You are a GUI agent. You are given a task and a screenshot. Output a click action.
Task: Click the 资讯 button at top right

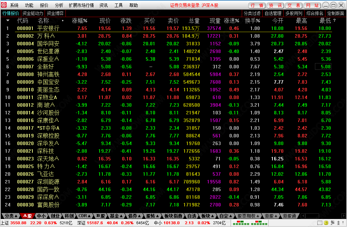coord(275,5)
